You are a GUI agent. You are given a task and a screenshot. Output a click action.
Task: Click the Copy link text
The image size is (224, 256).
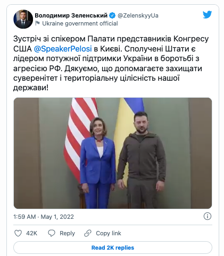(x=109, y=233)
